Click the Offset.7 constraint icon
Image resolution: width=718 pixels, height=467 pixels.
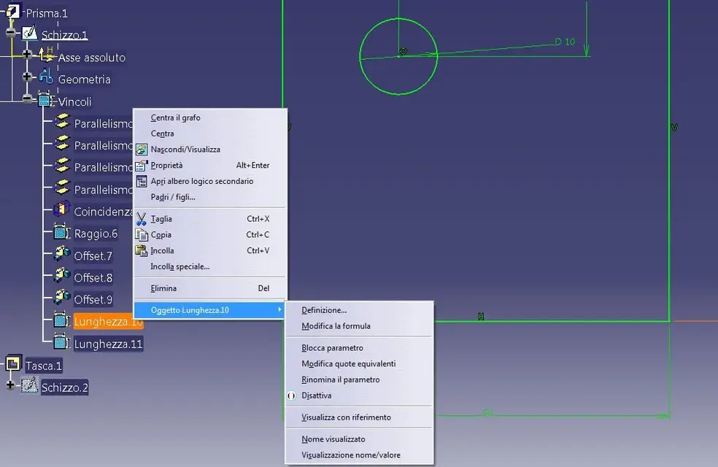(62, 253)
